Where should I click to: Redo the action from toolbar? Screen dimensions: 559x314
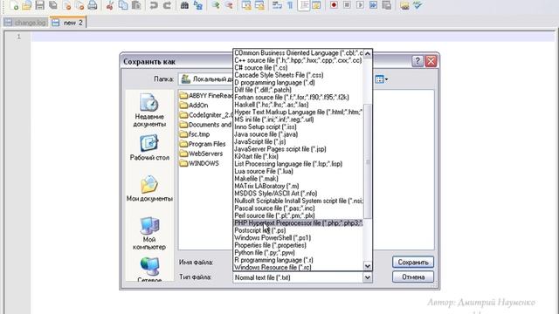point(167,5)
